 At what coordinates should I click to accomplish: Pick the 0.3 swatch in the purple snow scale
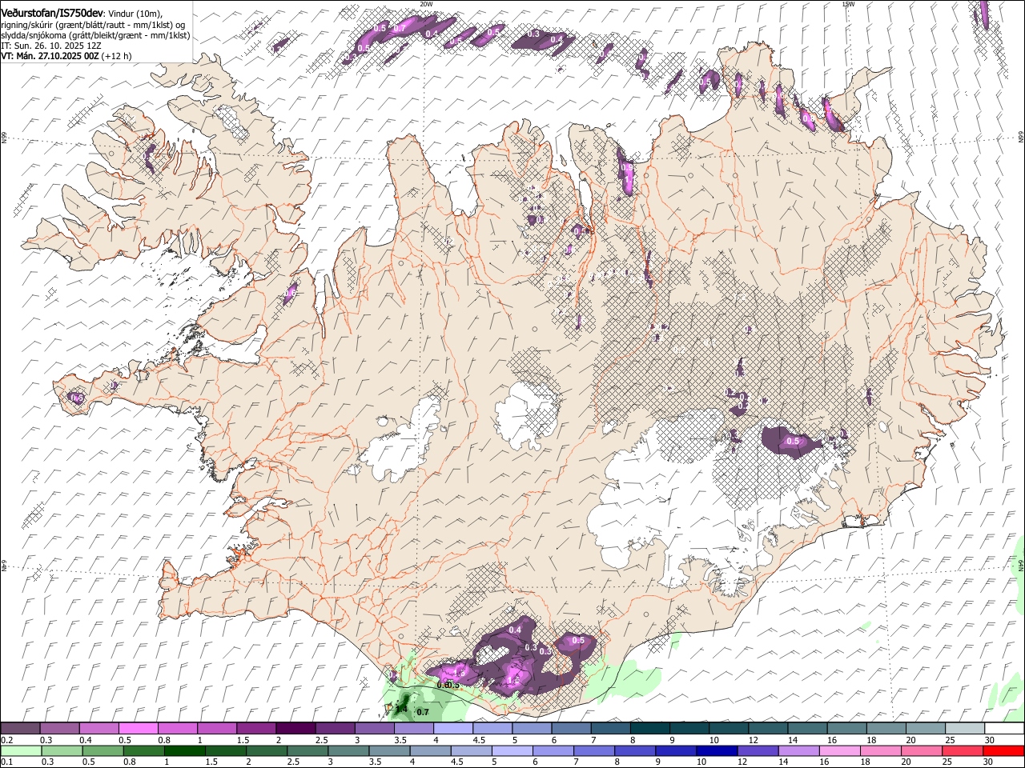click(59, 728)
